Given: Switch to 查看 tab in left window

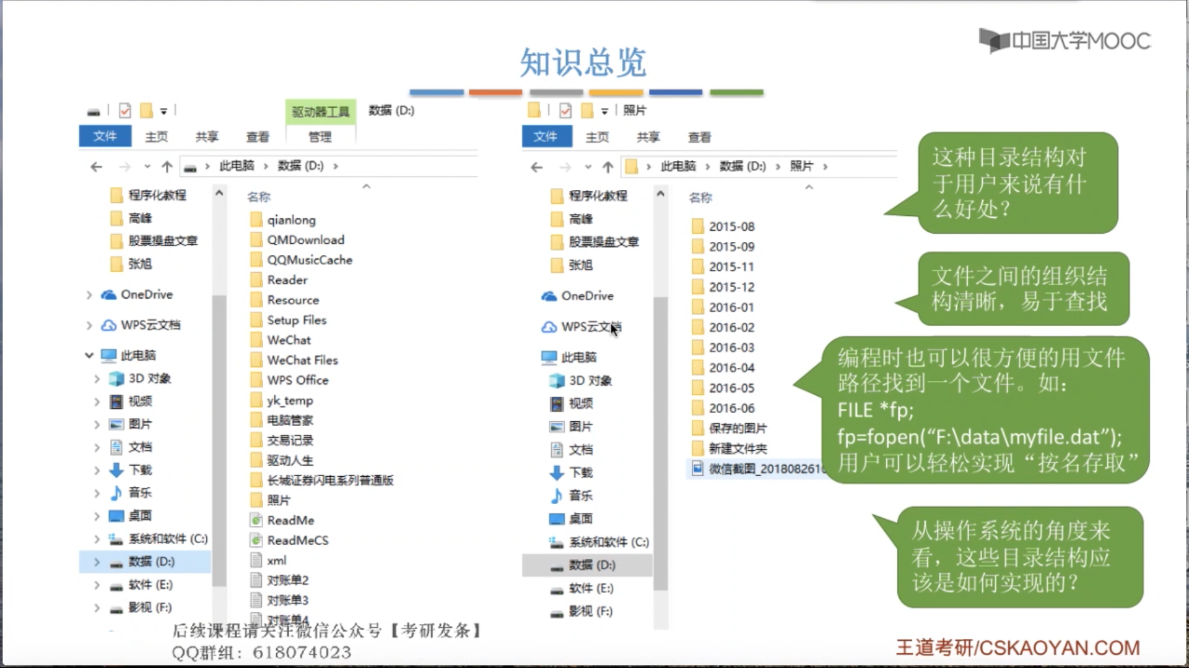Looking at the screenshot, I should 258,137.
